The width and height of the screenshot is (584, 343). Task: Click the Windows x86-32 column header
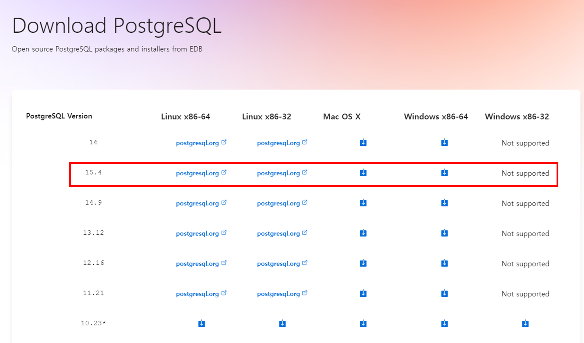(x=517, y=116)
